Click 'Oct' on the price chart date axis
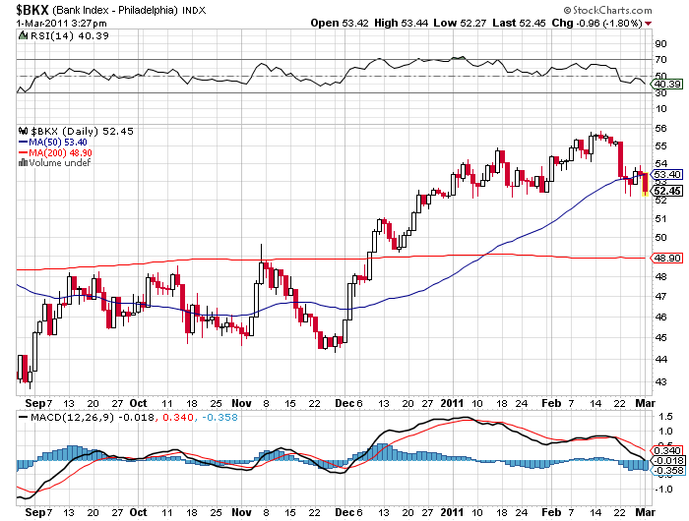689x521 pixels. click(x=139, y=403)
